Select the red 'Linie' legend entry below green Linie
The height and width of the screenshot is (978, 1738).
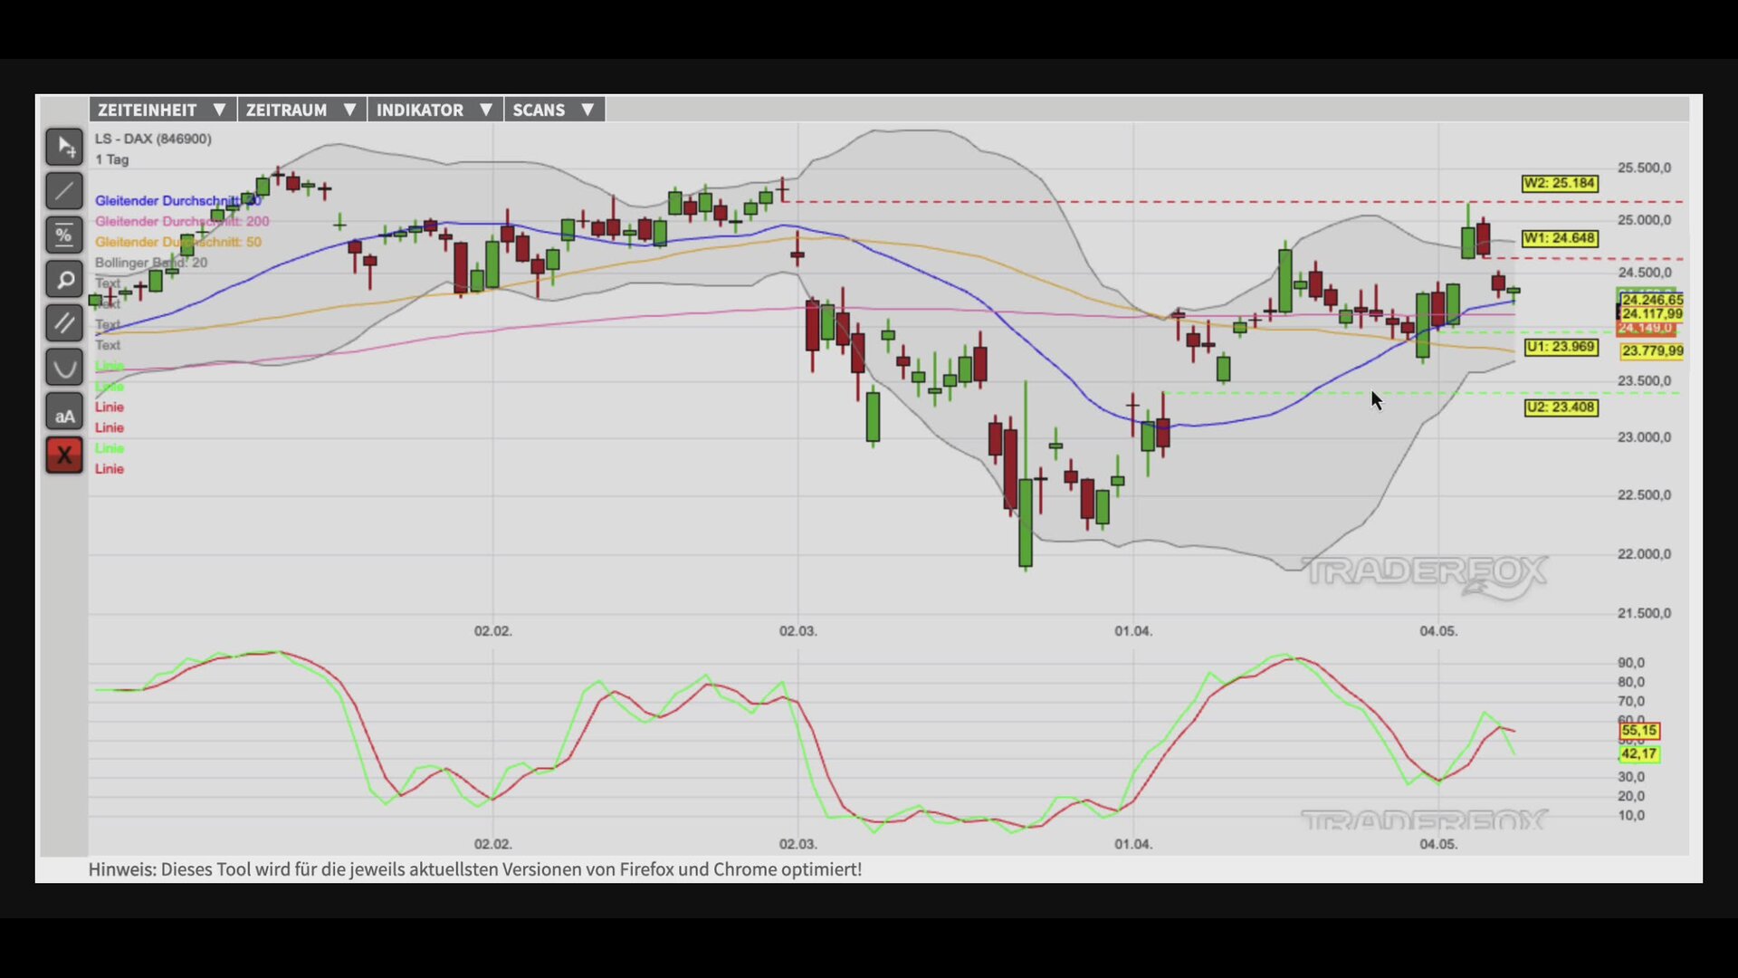coord(110,407)
